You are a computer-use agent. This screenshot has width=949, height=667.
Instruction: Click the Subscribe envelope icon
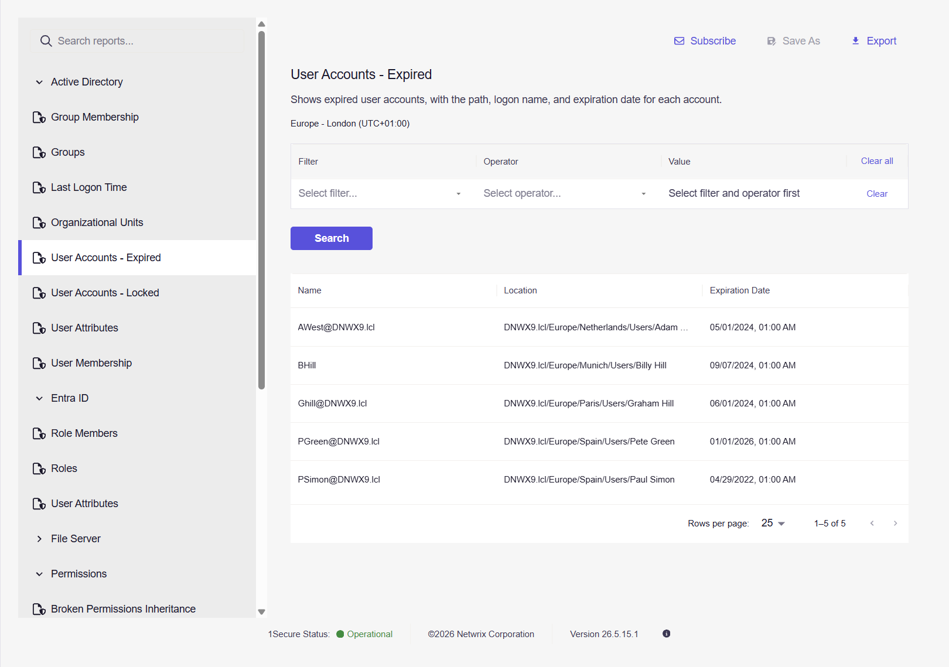(x=680, y=41)
